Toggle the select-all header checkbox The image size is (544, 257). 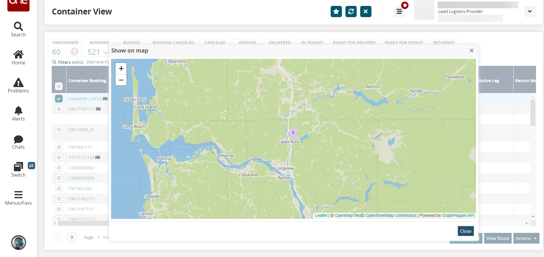point(59,86)
